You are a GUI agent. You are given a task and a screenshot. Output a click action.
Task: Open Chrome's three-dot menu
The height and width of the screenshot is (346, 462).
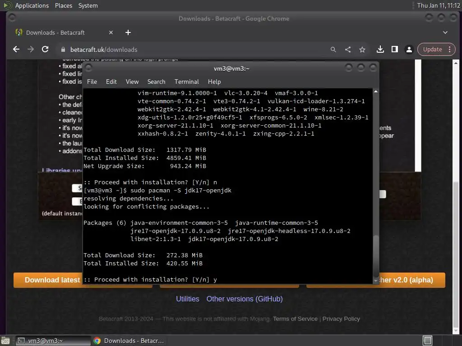[x=450, y=50]
